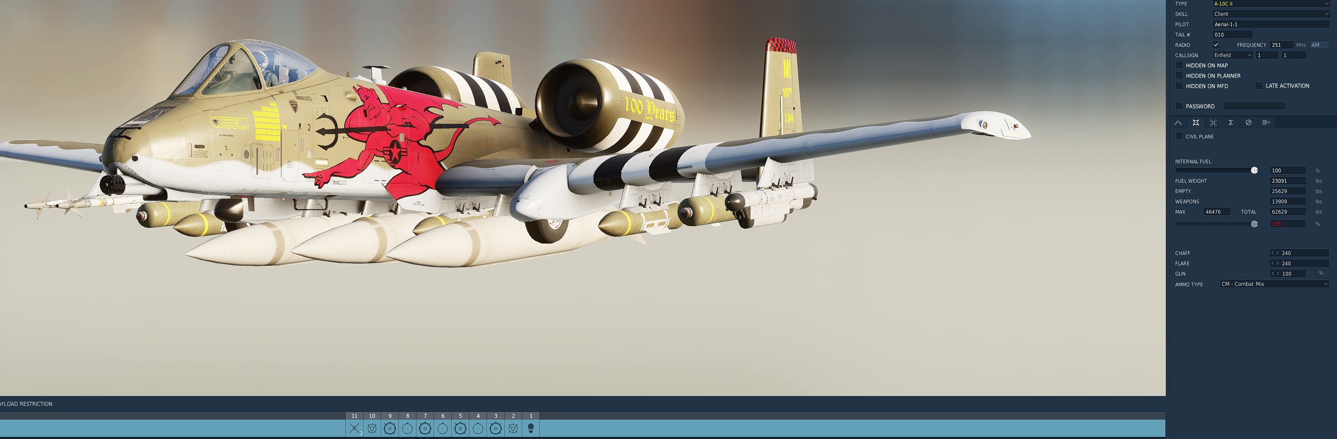Open the Payload tab icon
This screenshot has height=439, width=1337.
point(1196,123)
